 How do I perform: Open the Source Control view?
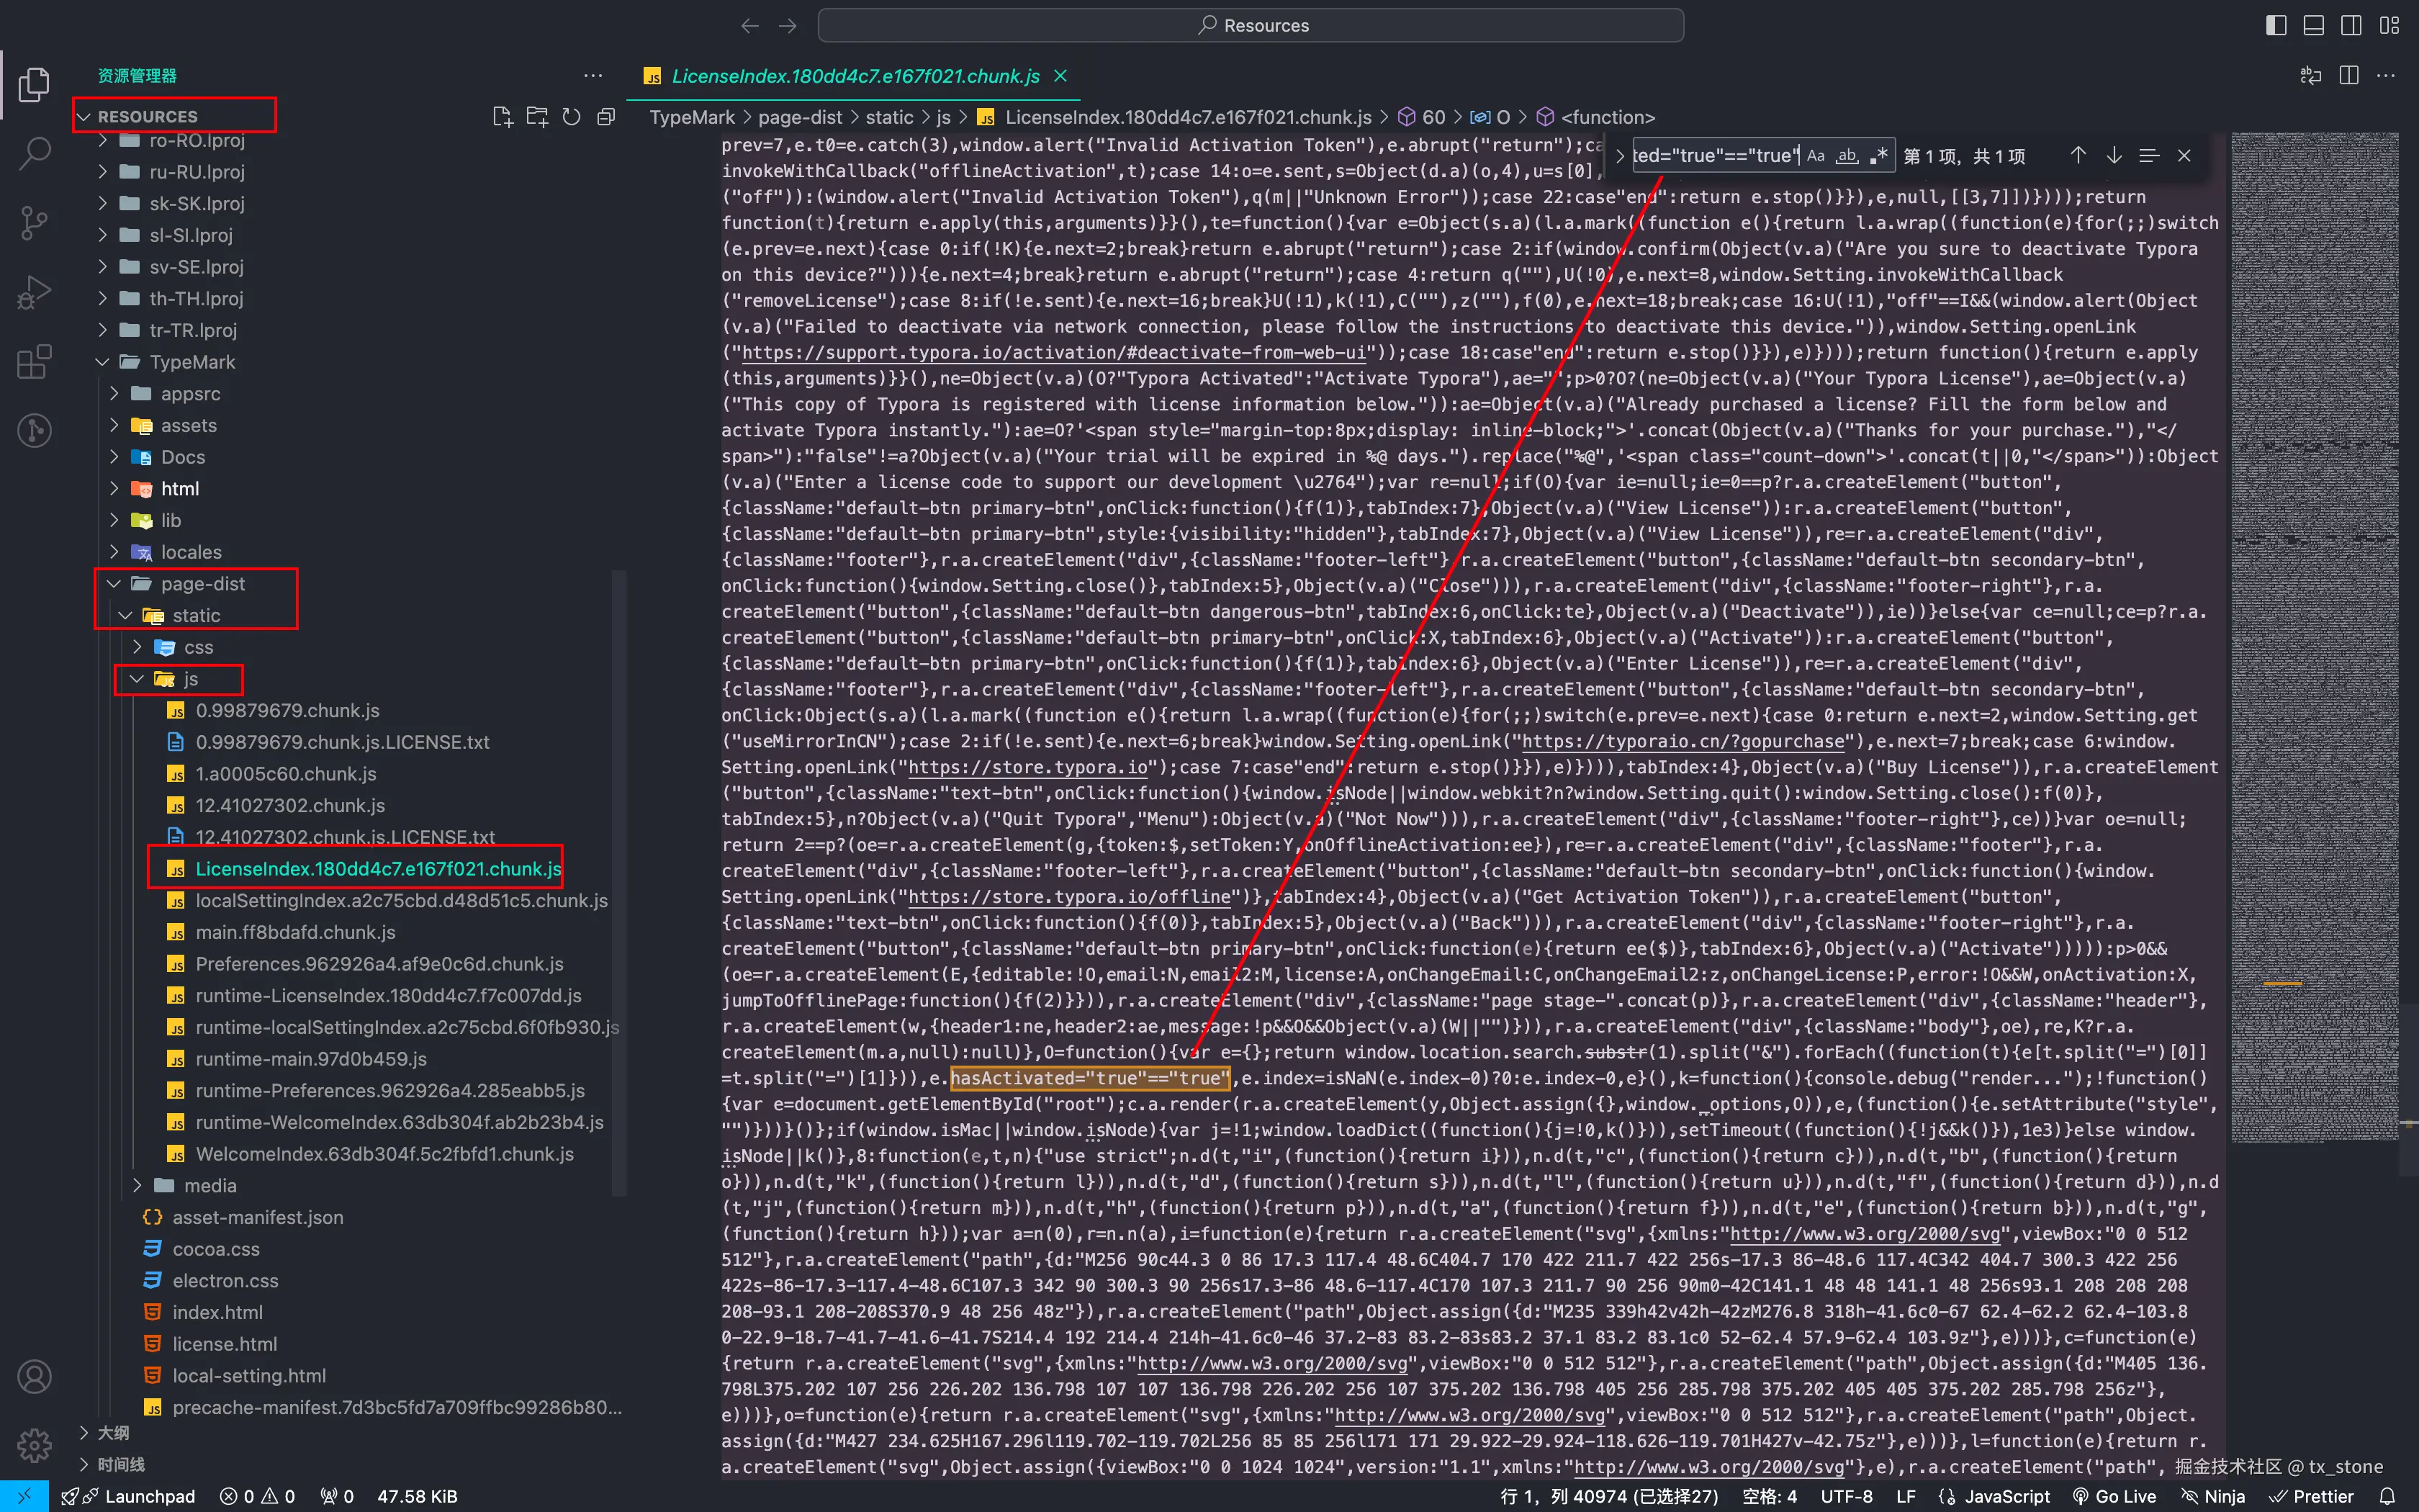pos(35,222)
